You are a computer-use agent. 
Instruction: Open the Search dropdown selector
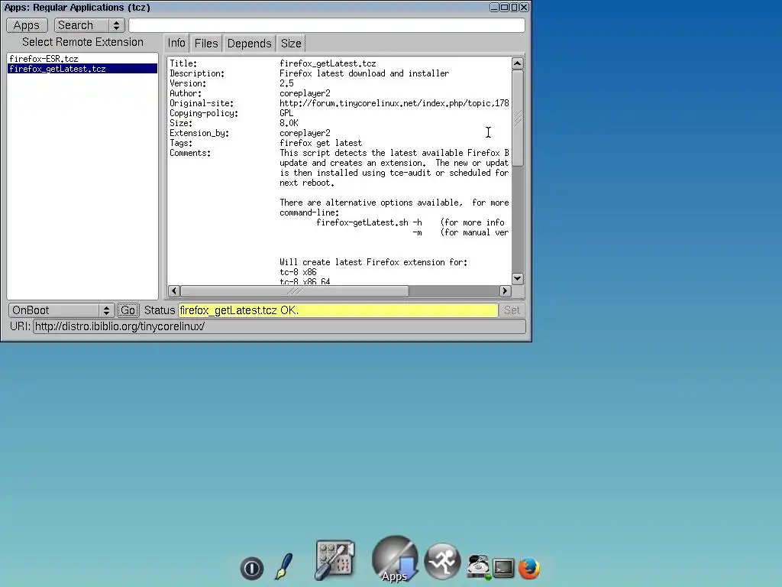[89, 25]
